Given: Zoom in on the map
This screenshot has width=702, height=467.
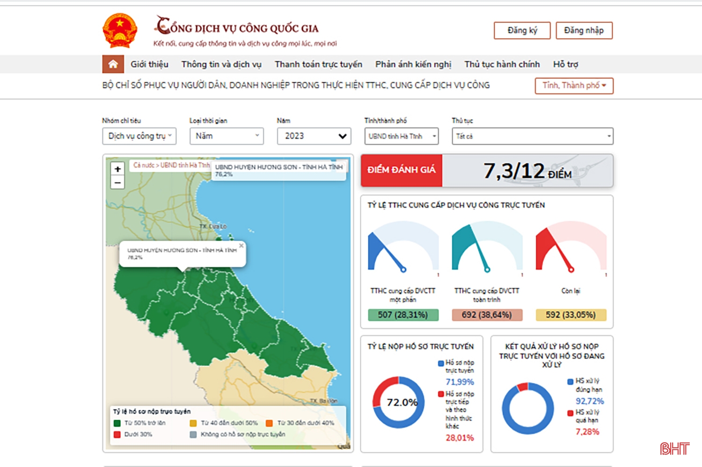Looking at the screenshot, I should pyautogui.click(x=118, y=169).
